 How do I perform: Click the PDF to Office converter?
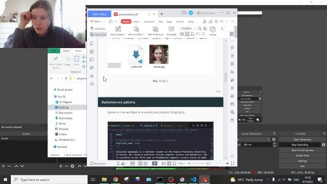tap(136, 31)
